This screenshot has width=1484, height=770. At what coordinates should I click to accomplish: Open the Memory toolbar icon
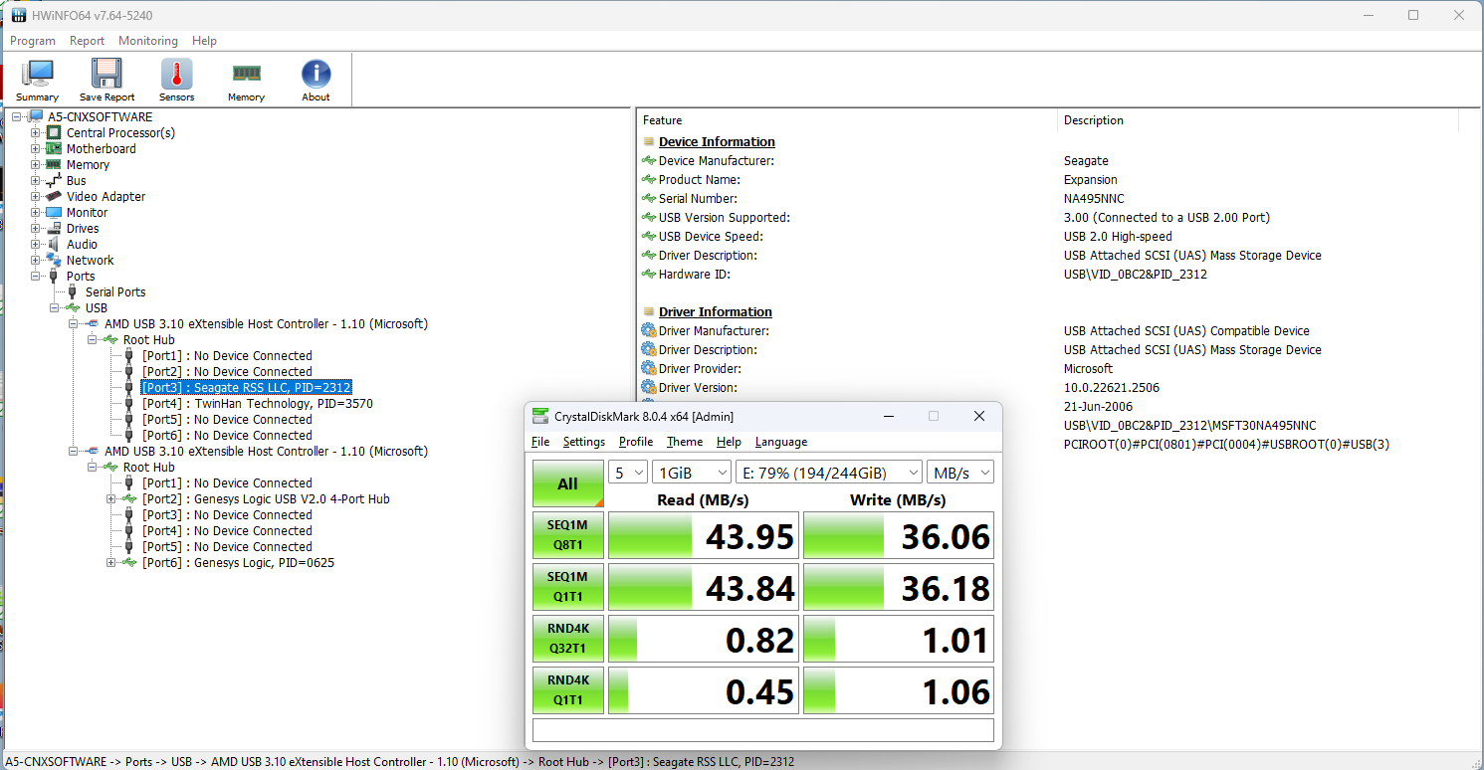[x=246, y=74]
